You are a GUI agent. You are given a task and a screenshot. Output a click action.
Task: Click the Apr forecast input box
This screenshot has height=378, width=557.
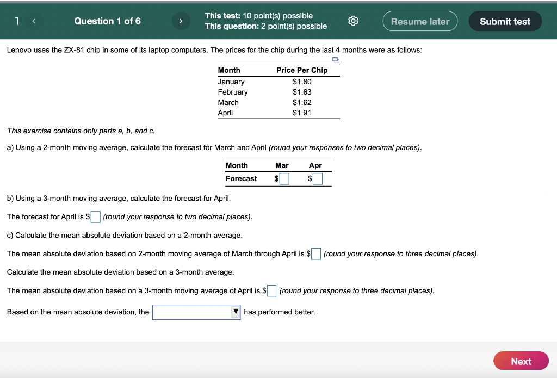pos(317,178)
